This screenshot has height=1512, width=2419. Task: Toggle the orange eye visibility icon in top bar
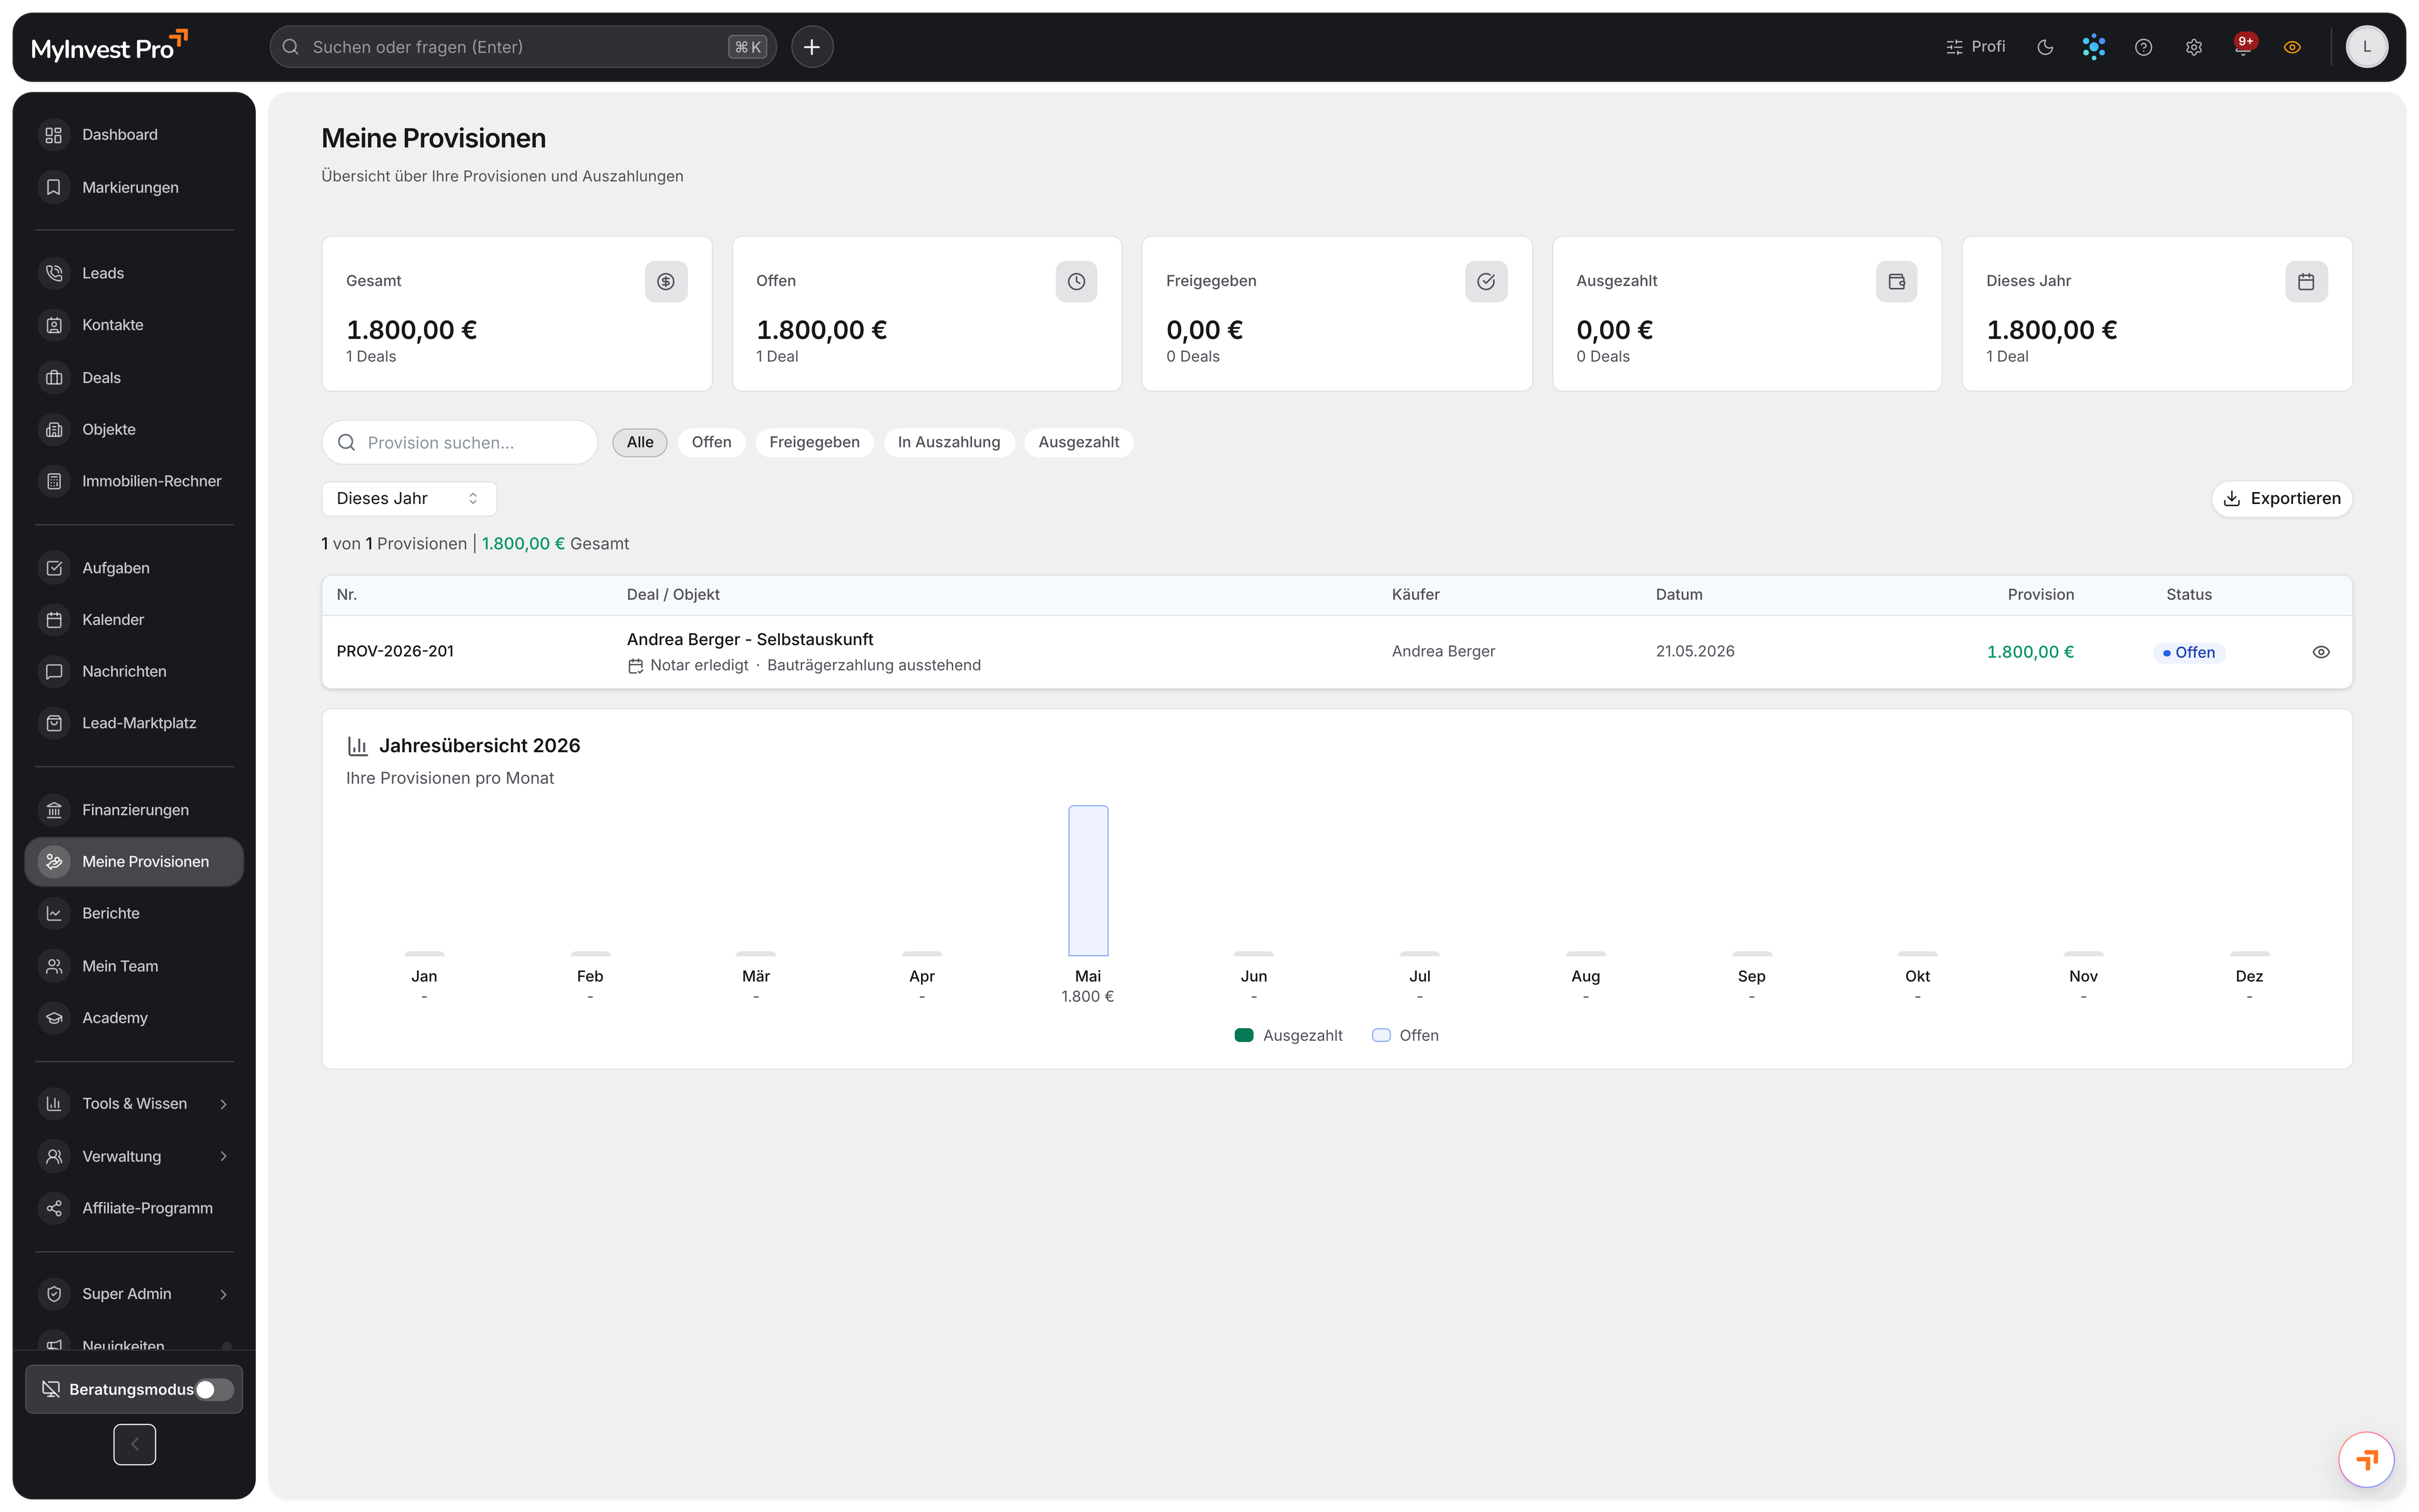pos(2292,47)
